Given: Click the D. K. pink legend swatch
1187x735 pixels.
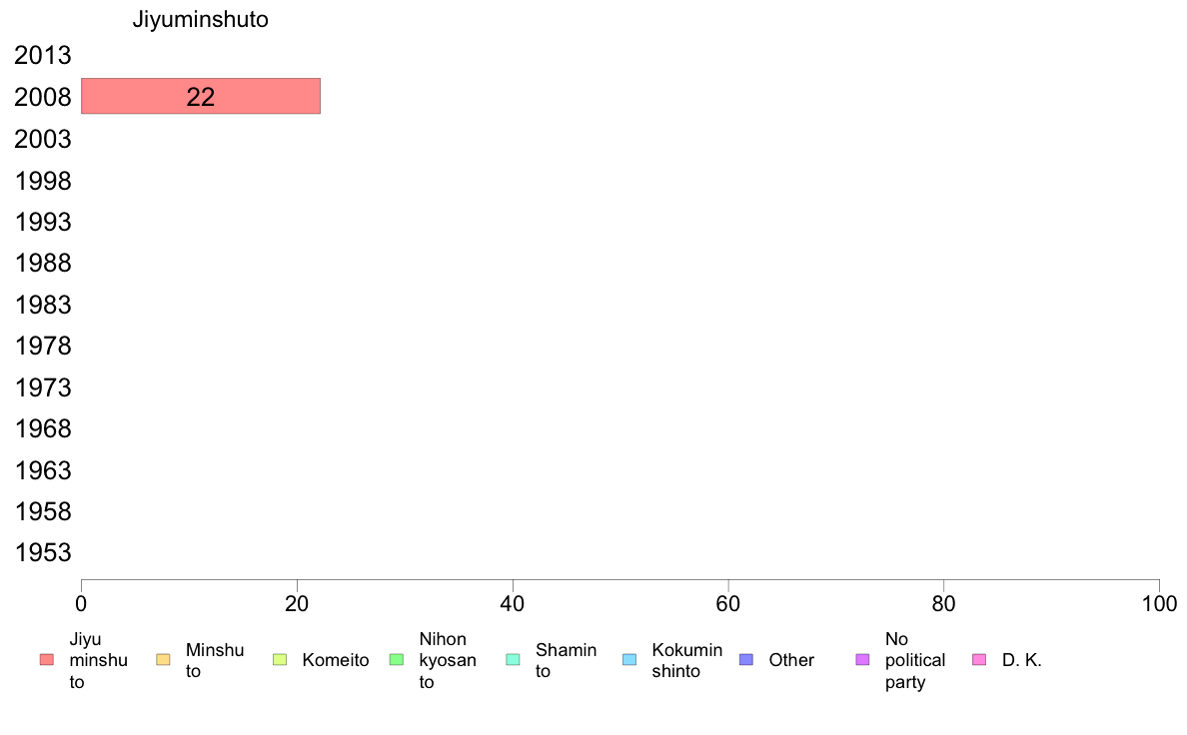Looking at the screenshot, I should [979, 660].
